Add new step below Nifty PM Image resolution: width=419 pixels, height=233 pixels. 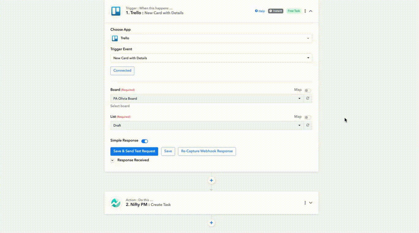pyautogui.click(x=211, y=223)
